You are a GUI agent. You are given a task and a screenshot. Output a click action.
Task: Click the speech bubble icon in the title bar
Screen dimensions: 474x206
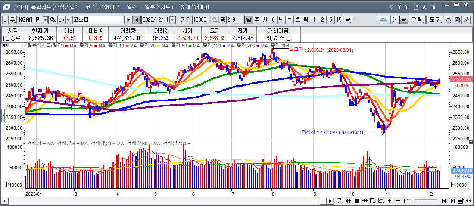391,6
